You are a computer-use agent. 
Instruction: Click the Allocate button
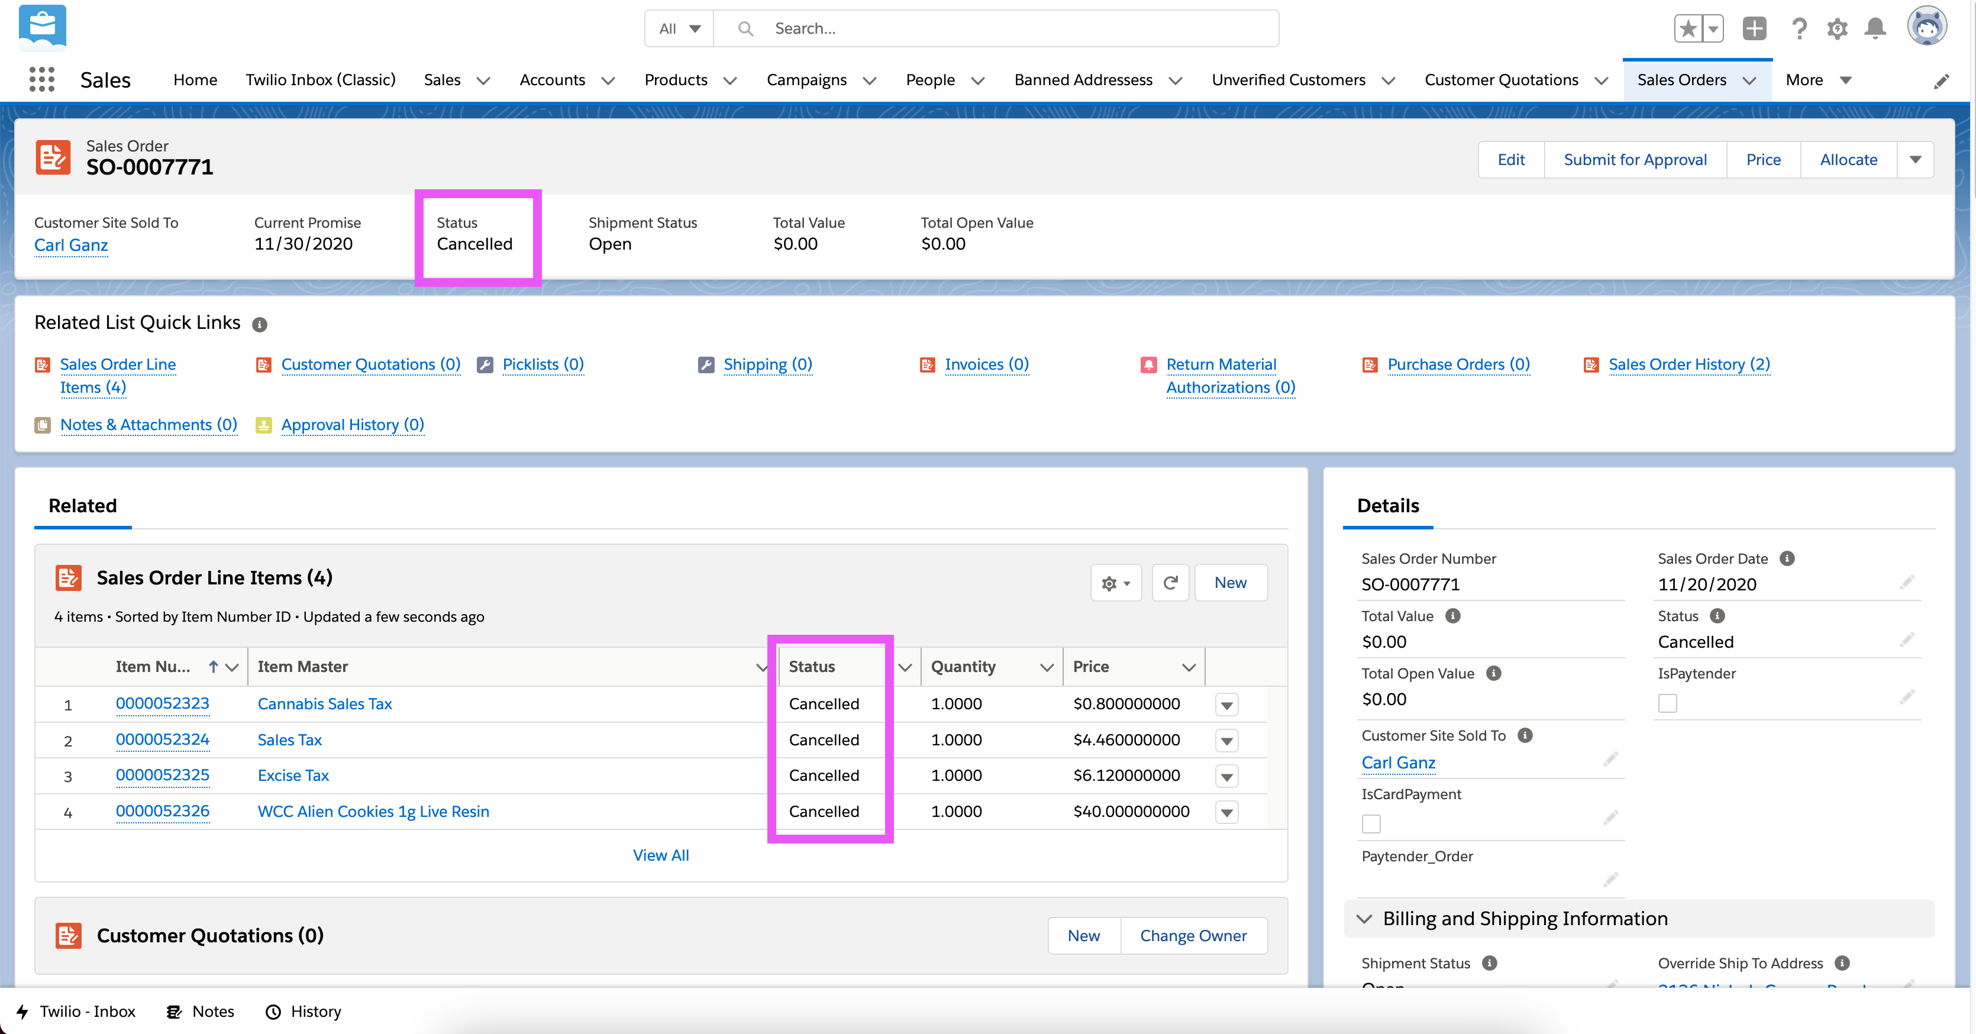coord(1849,160)
